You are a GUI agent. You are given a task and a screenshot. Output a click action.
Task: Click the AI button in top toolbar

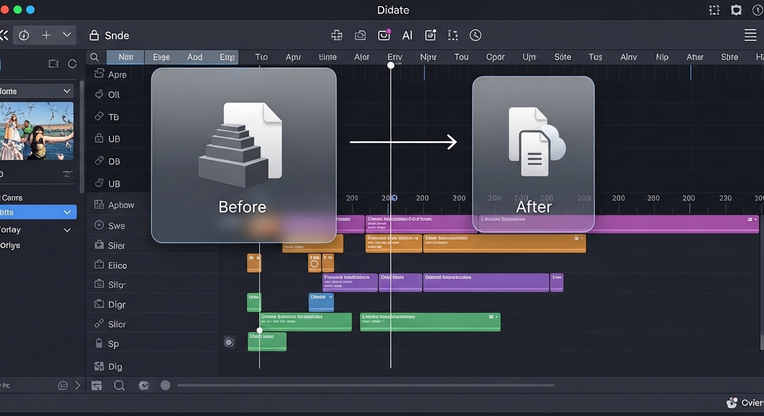click(407, 35)
